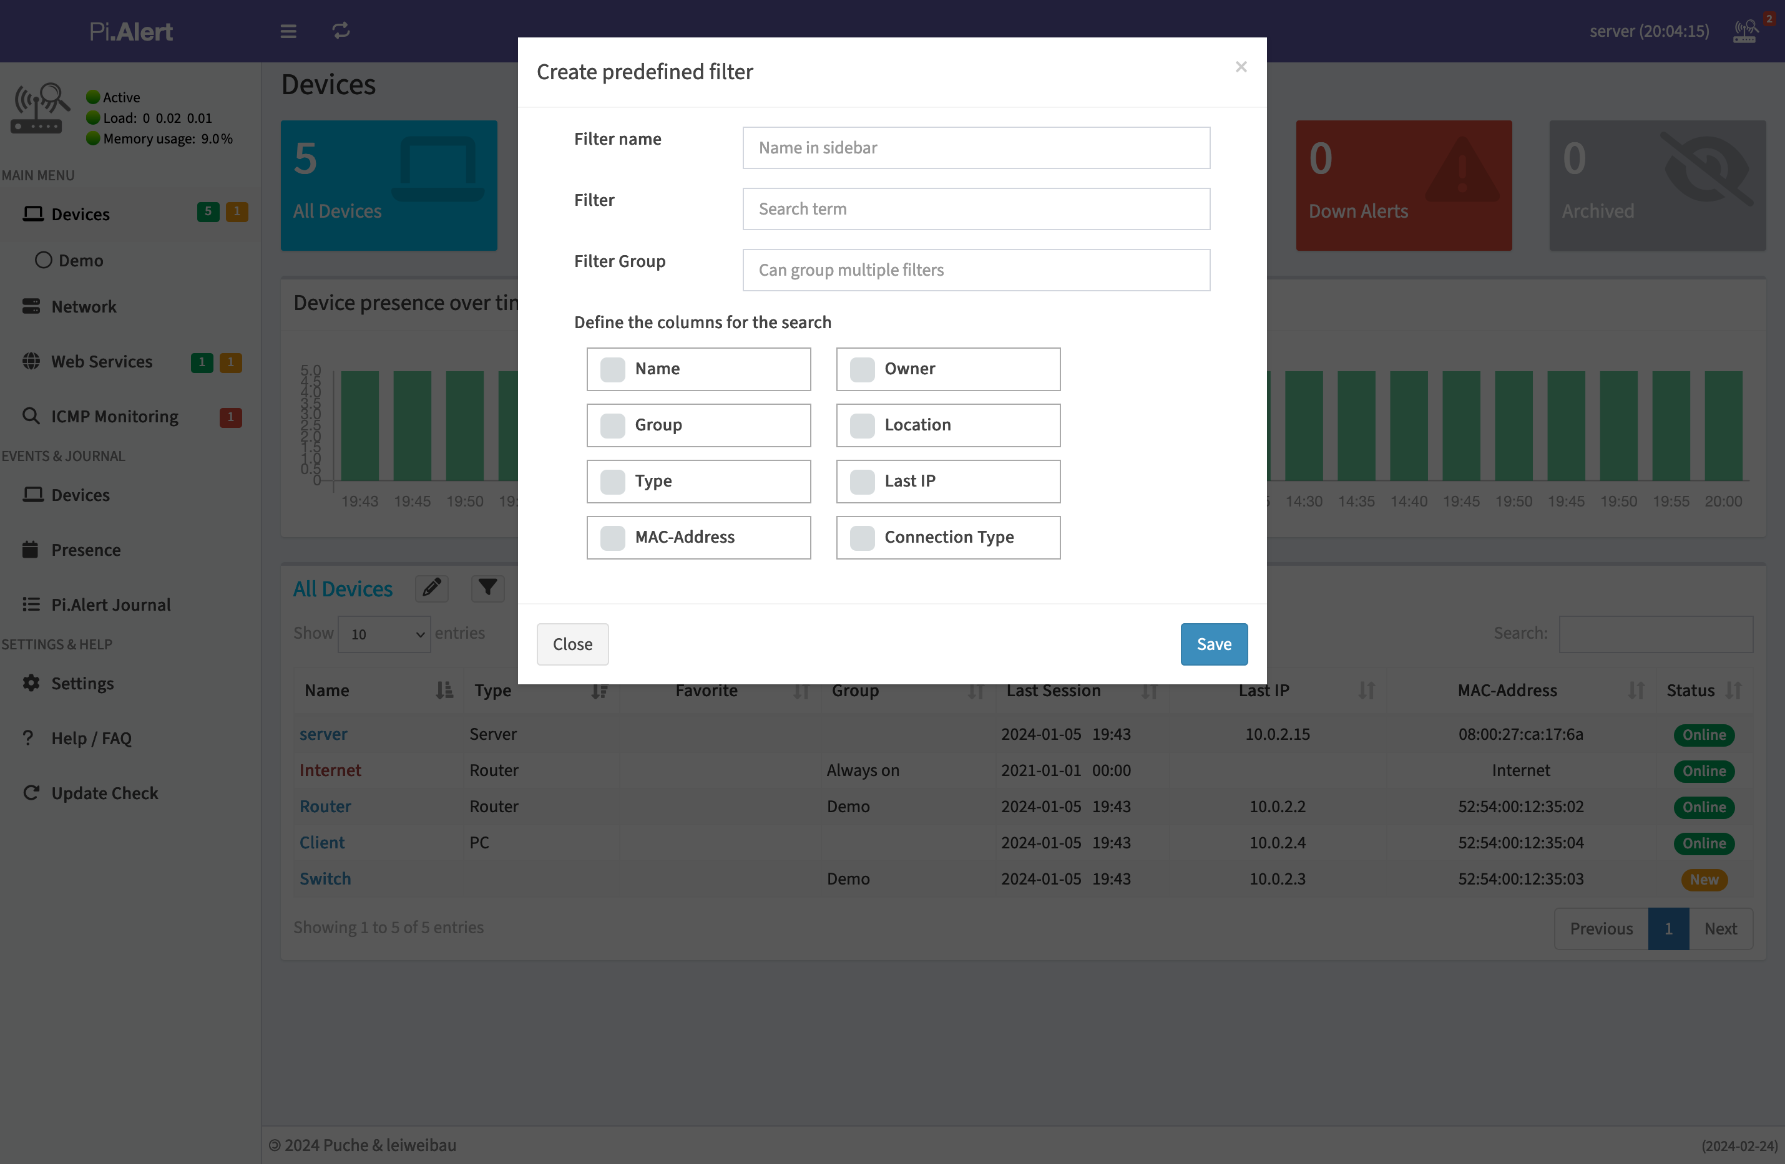Image resolution: width=1785 pixels, height=1164 pixels.
Task: Click the server device link in table
Action: [x=323, y=732]
